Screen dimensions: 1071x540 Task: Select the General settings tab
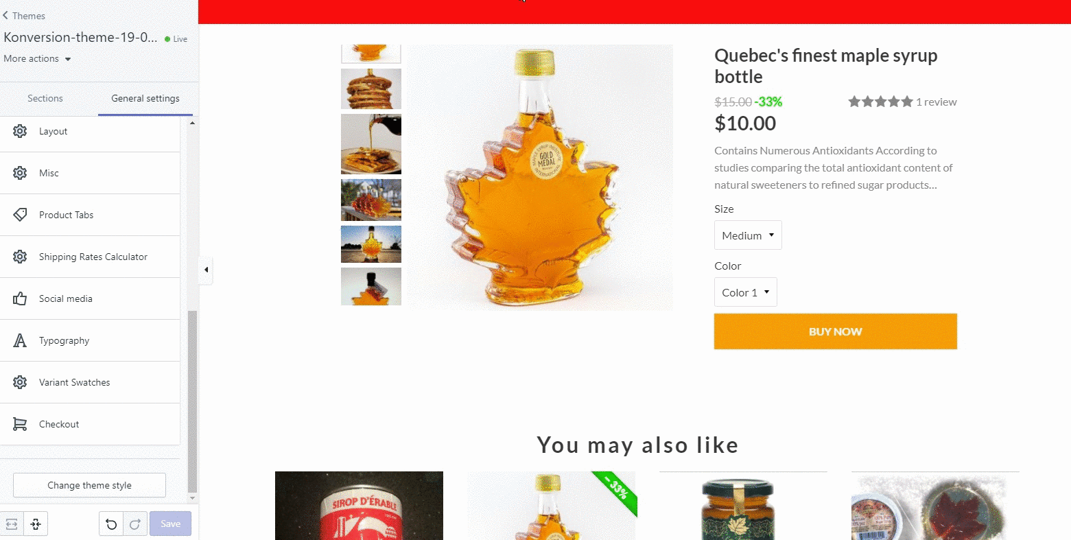pyautogui.click(x=145, y=98)
